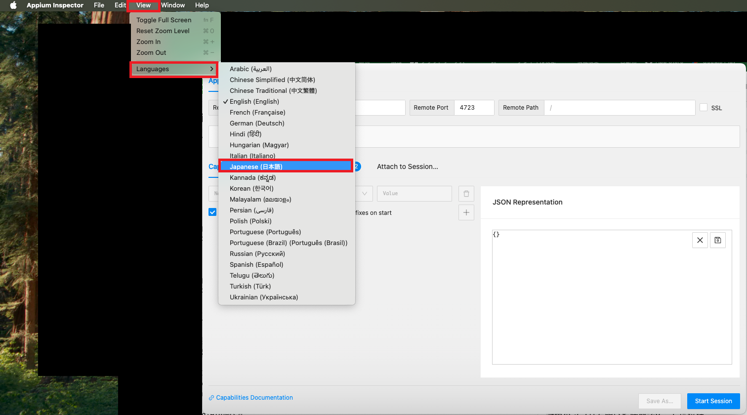Screen dimensions: 747x415
Task: Select Turkish (Türk) language
Action: click(287, 287)
